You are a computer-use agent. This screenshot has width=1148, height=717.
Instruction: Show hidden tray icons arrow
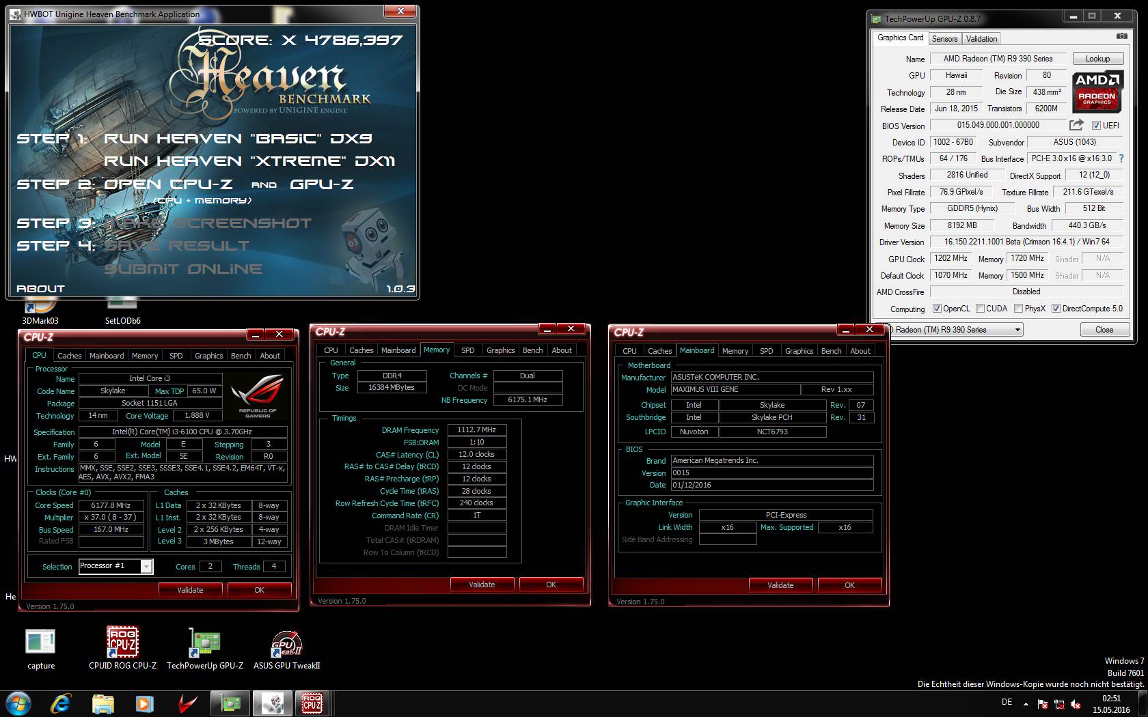pos(1026,703)
